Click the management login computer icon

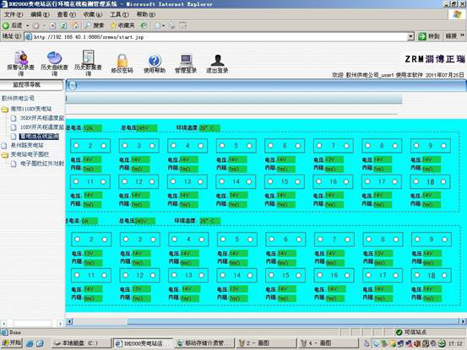tap(186, 61)
